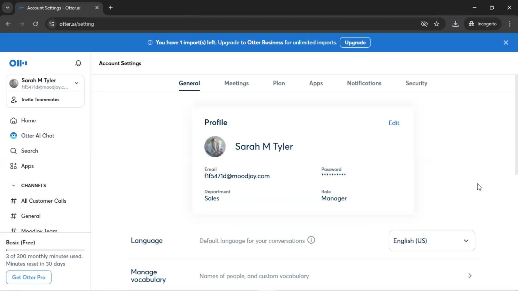This screenshot has height=291, width=518.
Task: Click the masked Password value
Action: point(333,175)
